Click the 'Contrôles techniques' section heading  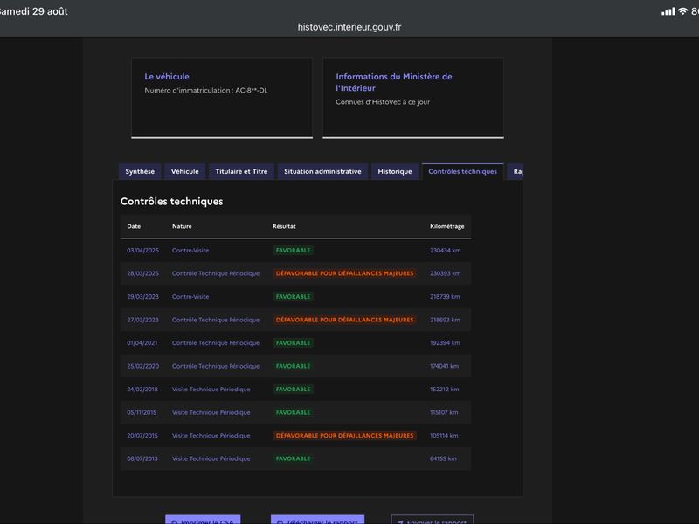pyautogui.click(x=171, y=202)
